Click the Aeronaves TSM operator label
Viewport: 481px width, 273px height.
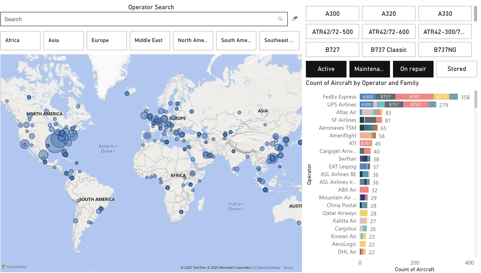[x=337, y=128]
